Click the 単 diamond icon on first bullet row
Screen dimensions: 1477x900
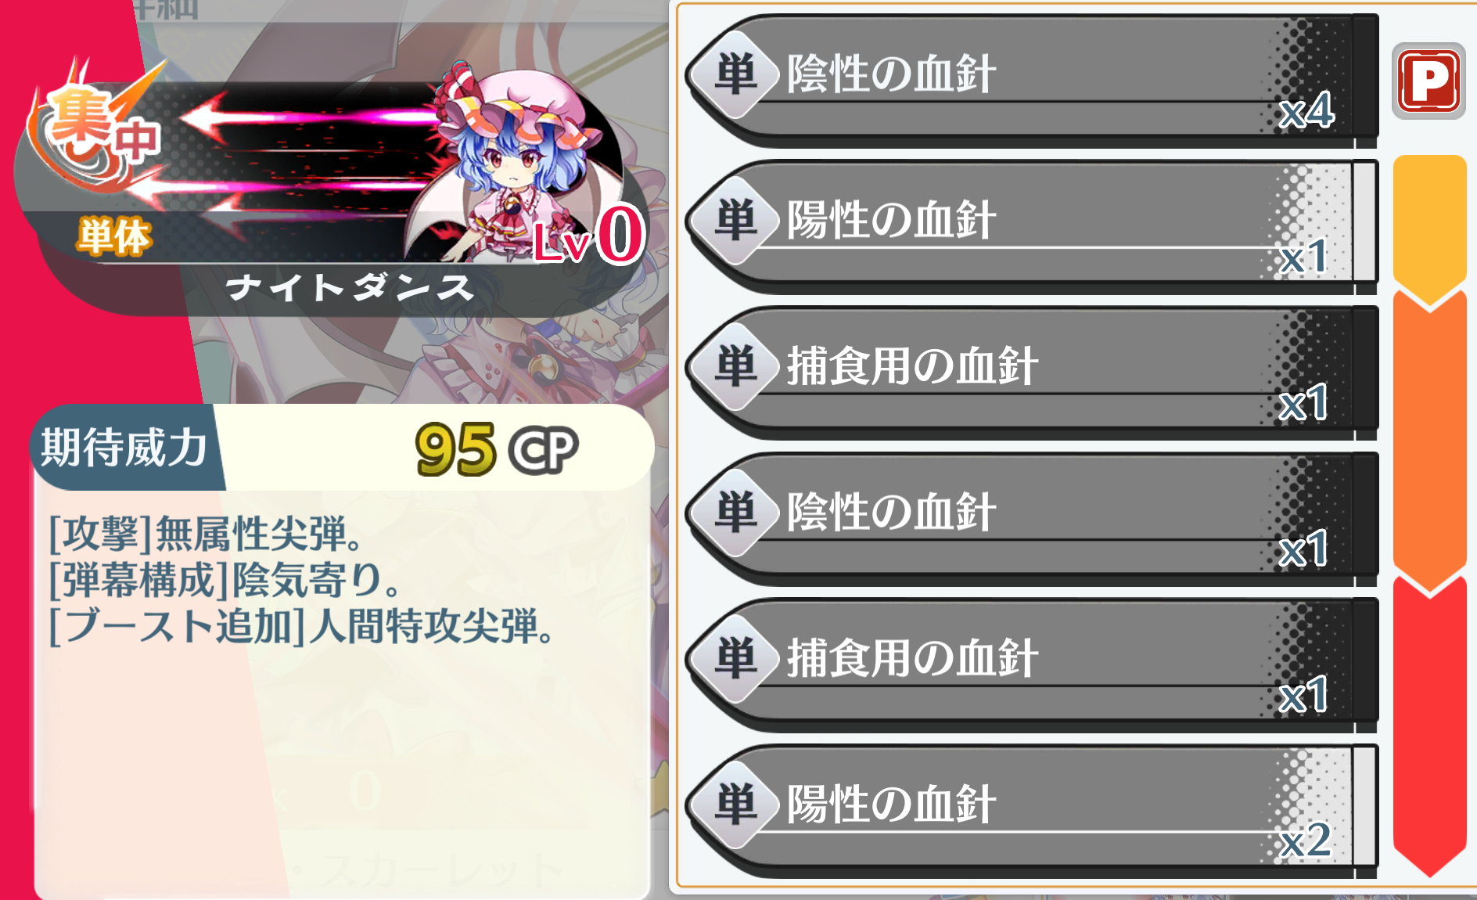click(x=735, y=75)
